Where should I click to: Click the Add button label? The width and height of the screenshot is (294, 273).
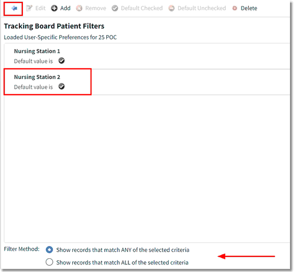[x=65, y=8]
